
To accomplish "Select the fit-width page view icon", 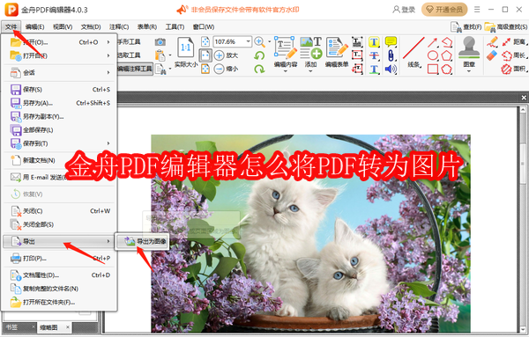I will click(205, 55).
